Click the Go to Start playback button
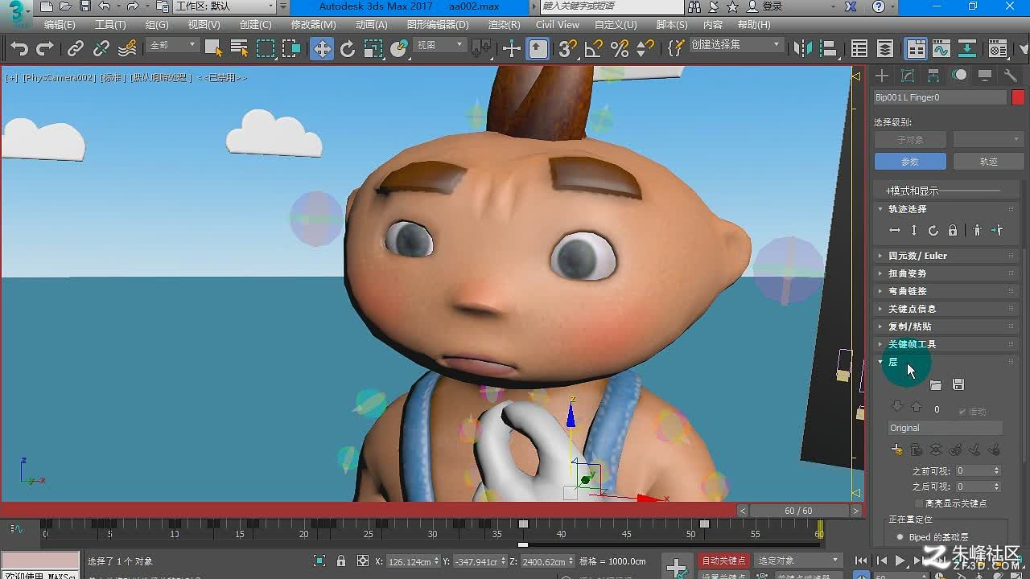This screenshot has height=579, width=1030. (x=861, y=561)
